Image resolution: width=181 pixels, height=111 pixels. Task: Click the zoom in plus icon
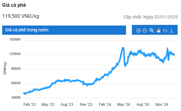coord(138,30)
